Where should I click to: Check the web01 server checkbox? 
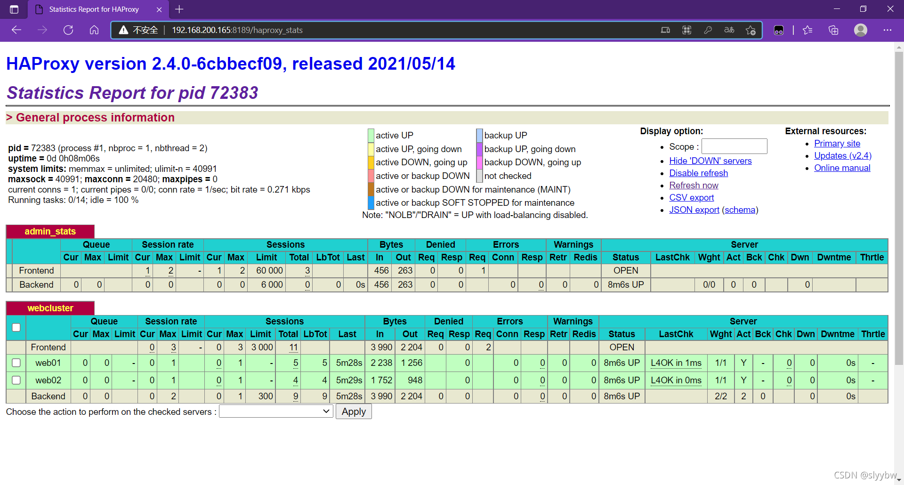(x=16, y=363)
